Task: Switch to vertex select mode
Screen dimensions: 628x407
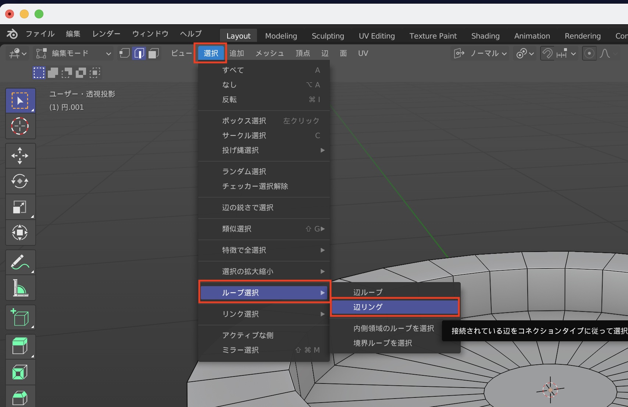Action: coord(125,53)
